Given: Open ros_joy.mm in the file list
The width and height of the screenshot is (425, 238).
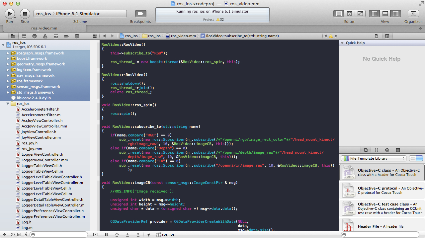Looking at the screenshot, I should tap(32, 149).
